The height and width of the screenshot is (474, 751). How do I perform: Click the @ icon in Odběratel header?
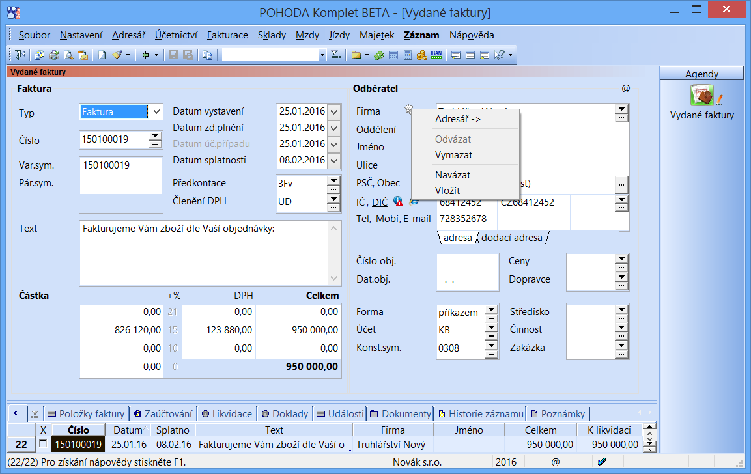click(625, 88)
